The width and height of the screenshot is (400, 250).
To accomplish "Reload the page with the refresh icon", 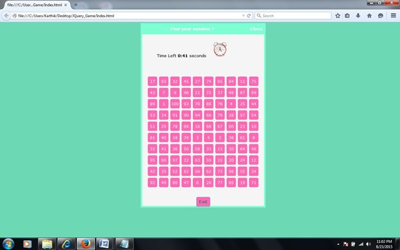I will [249, 15].
